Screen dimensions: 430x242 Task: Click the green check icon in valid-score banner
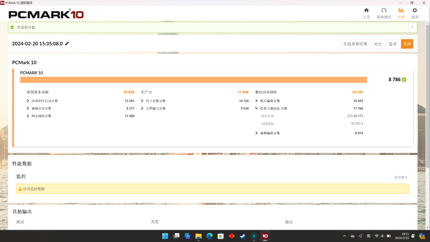click(12, 27)
